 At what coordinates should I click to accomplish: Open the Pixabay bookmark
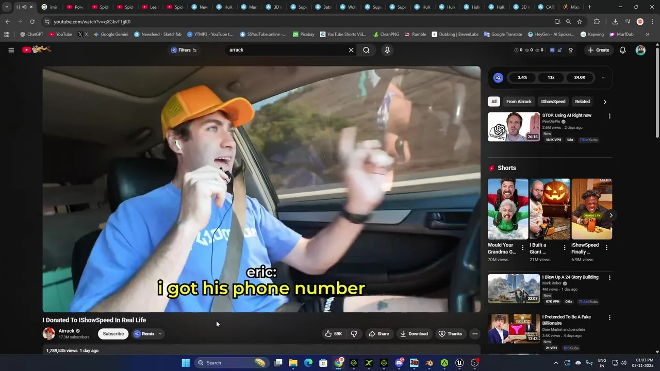[304, 35]
